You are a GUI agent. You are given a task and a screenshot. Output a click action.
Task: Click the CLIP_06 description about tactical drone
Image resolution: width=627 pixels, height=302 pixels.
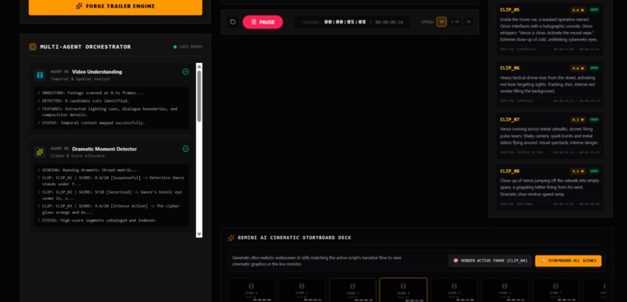[548, 84]
